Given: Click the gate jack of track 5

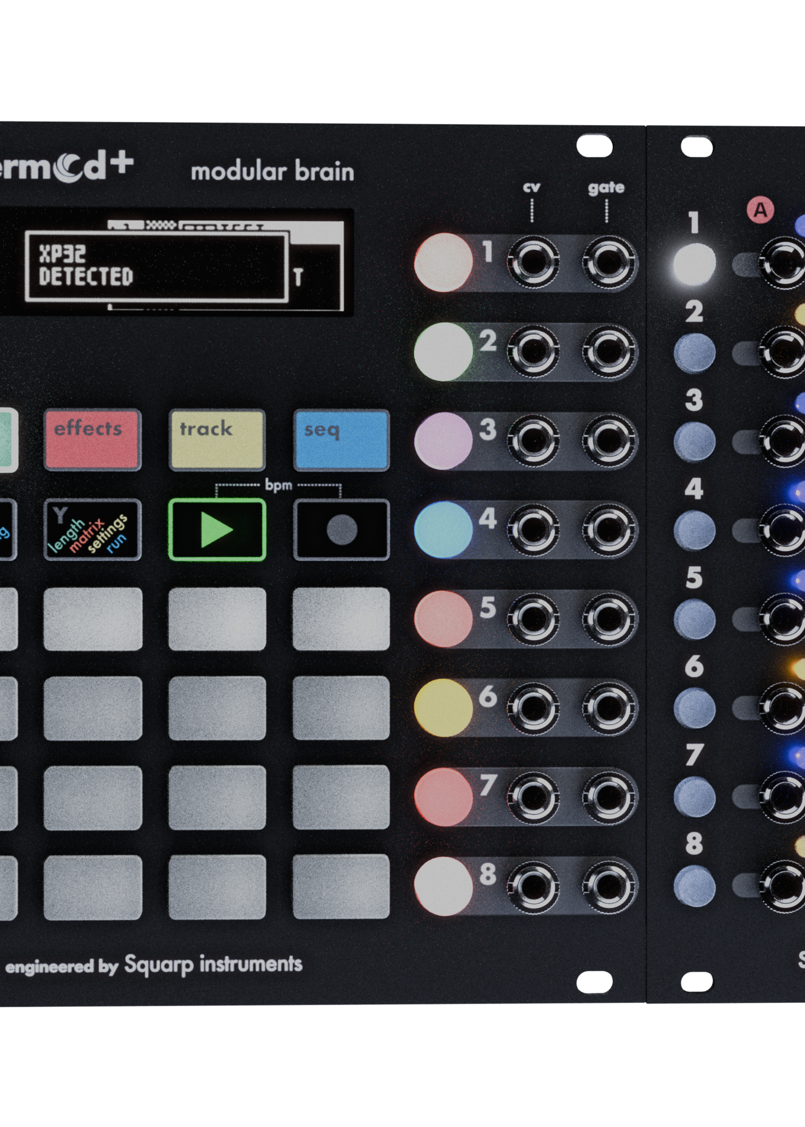Looking at the screenshot, I should (609, 619).
